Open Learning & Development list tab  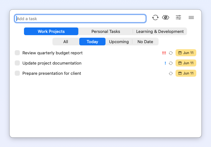tap(160, 31)
